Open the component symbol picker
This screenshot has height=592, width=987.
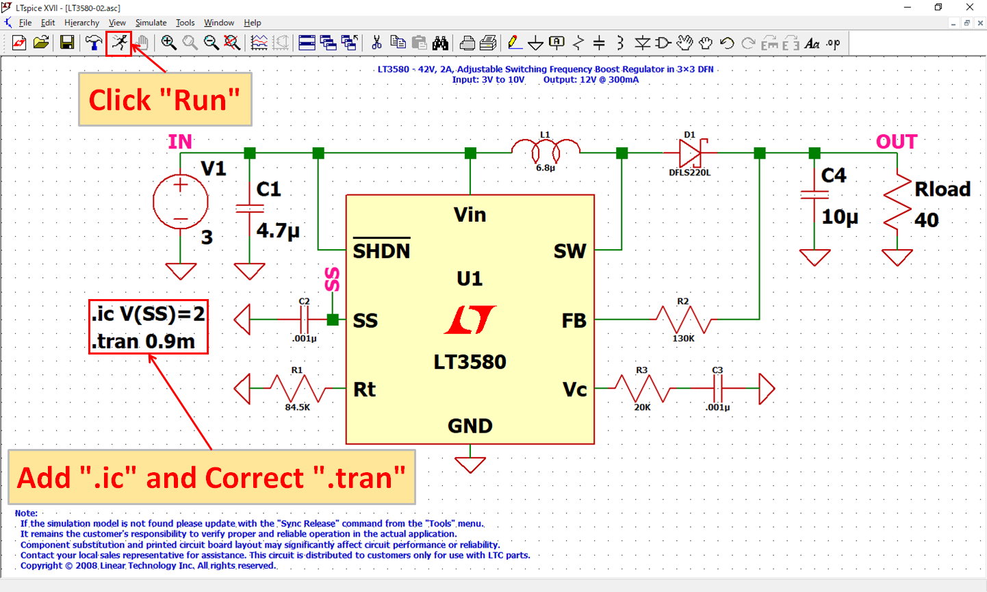(663, 42)
